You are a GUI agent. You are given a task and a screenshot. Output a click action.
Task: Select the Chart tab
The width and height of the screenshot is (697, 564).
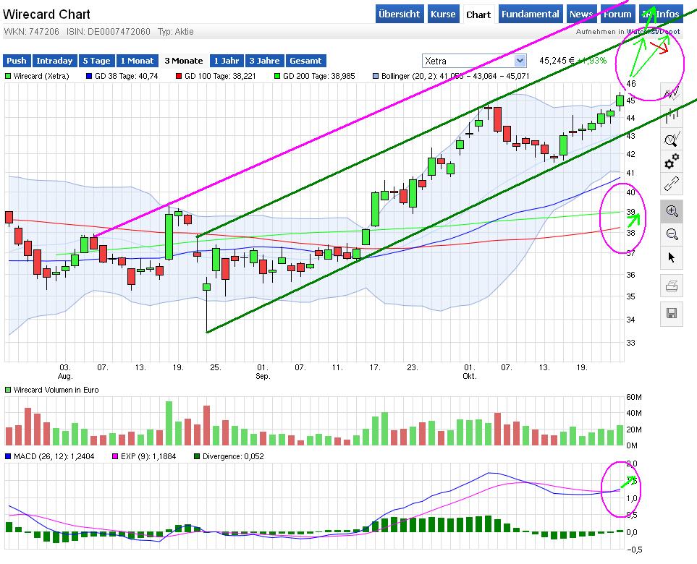click(x=478, y=14)
